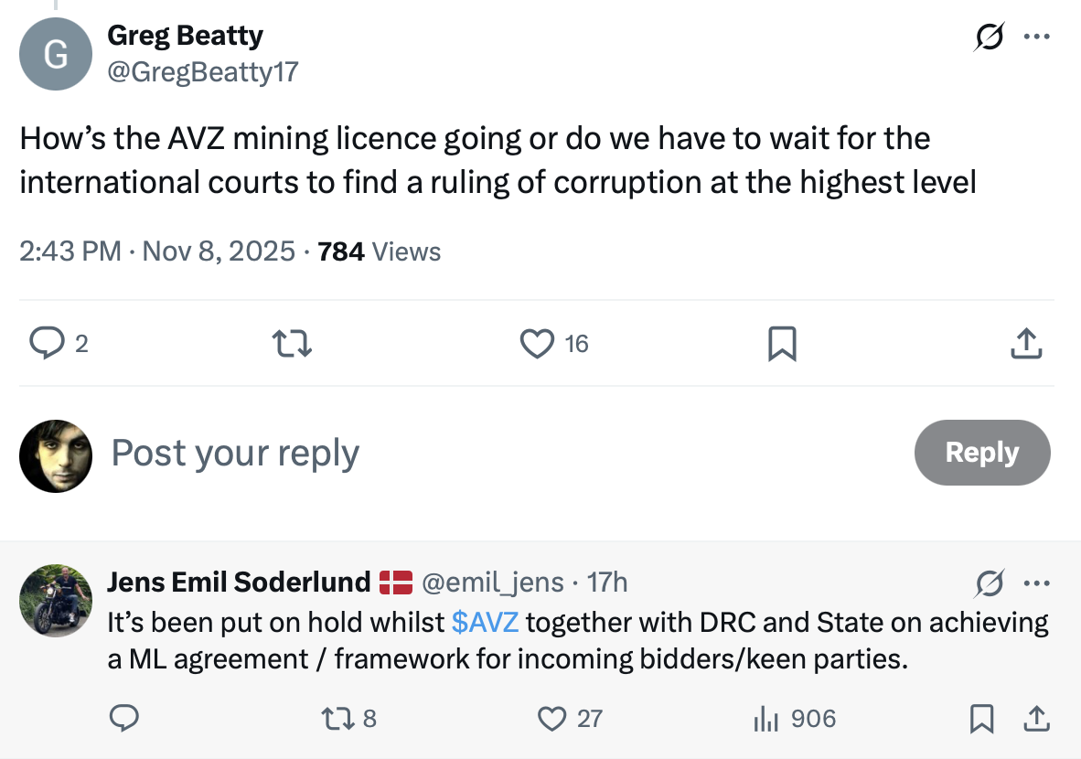Click the reply icon on Greg Beatty's post
1081x759 pixels.
(x=45, y=344)
